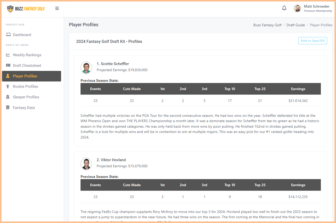Image resolution: width=336 pixels, height=223 pixels.
Task: Go to Weekly Rankings
Action: tap(32, 55)
